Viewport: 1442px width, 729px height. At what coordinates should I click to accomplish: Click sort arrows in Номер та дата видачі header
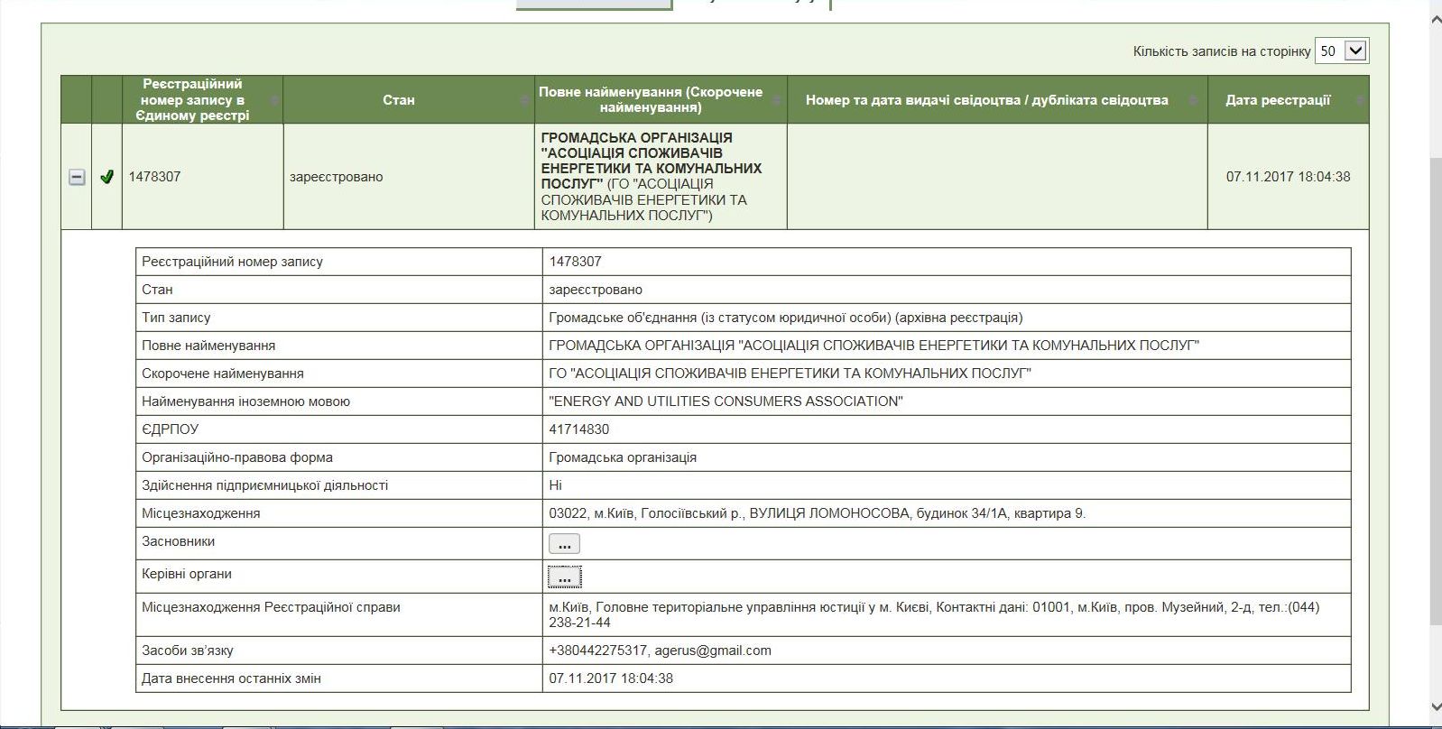[x=1194, y=100]
